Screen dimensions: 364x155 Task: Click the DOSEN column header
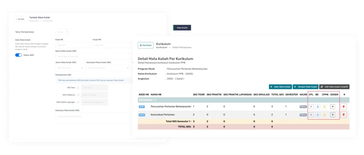click(x=334, y=94)
